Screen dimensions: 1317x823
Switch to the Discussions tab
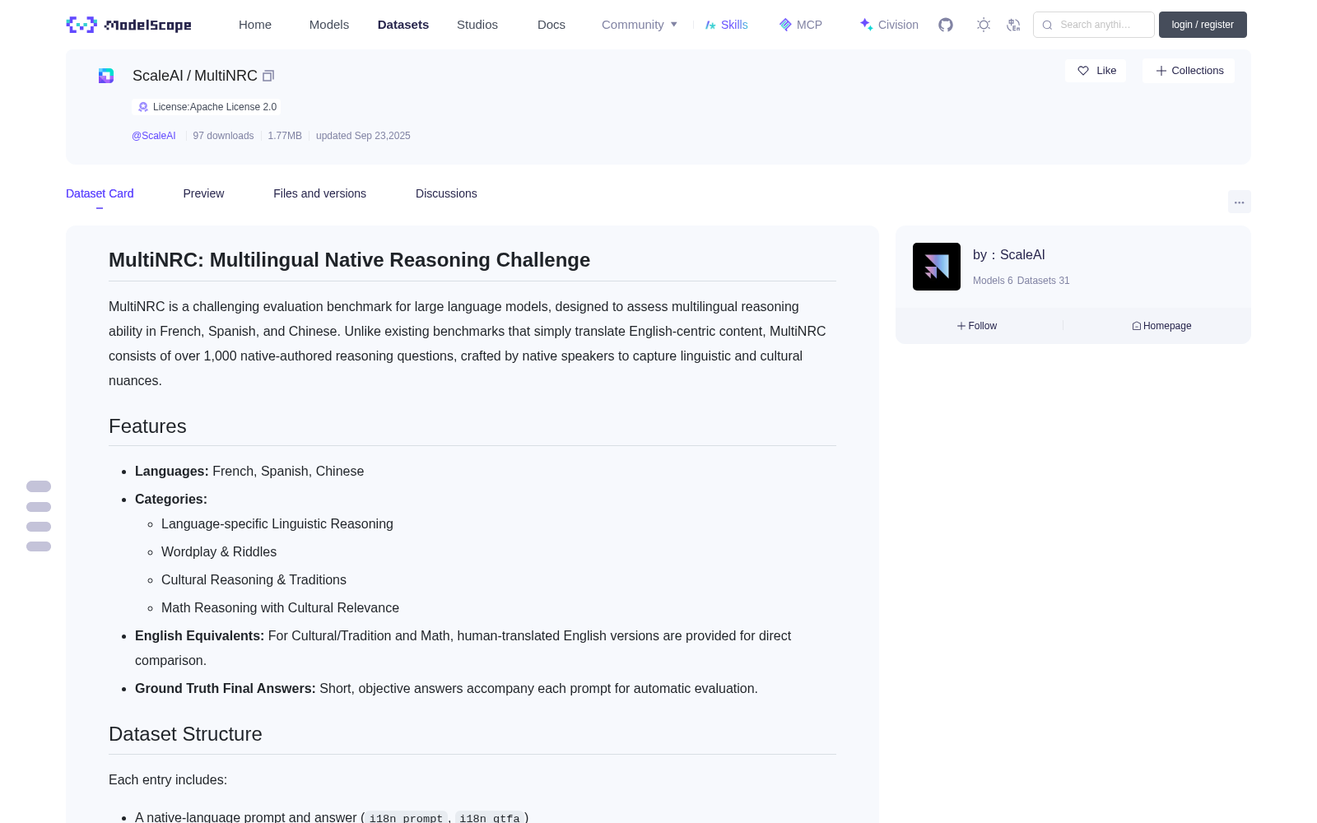(x=446, y=193)
